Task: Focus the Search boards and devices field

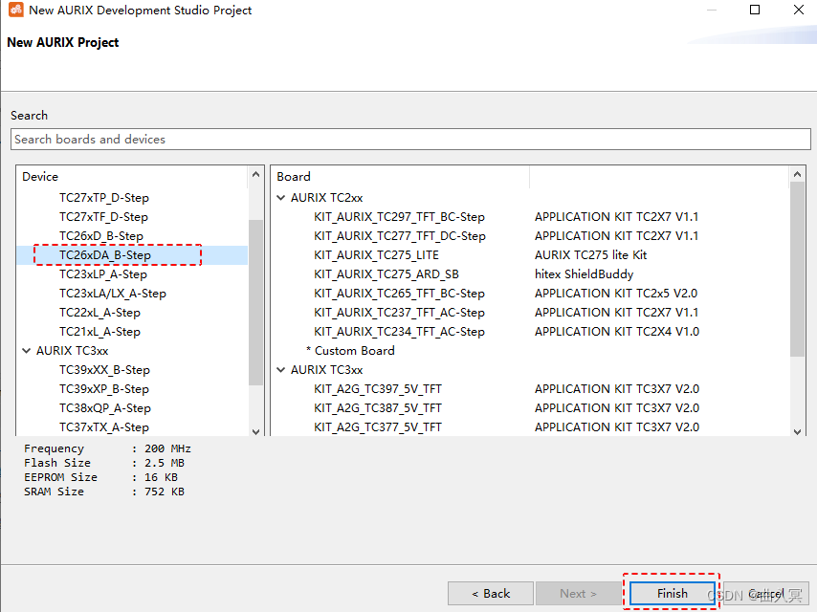Action: [x=410, y=139]
